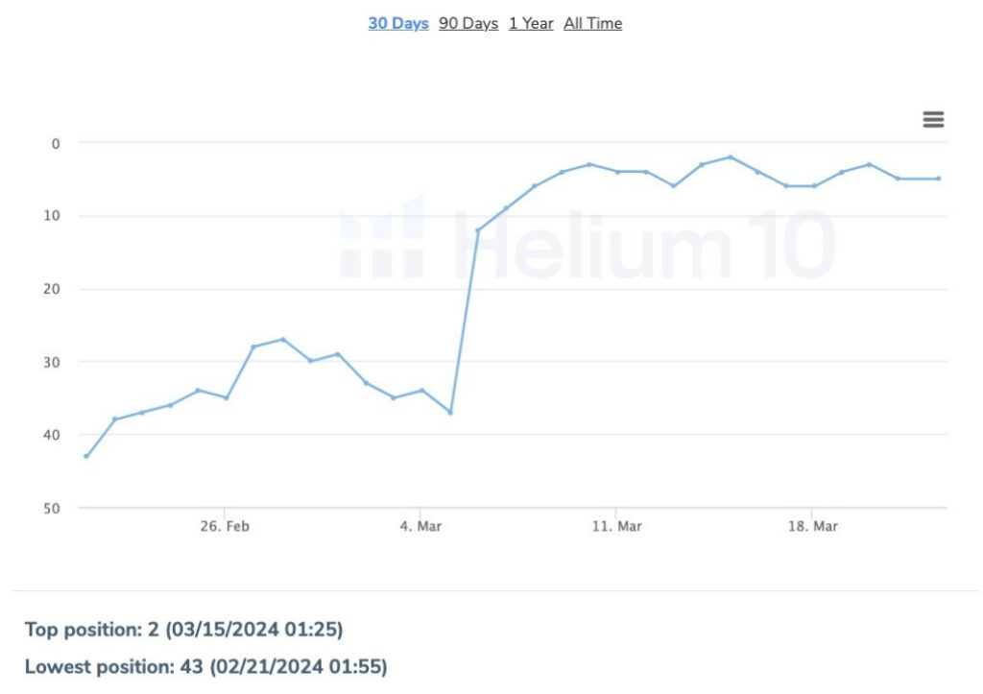The image size is (983, 694).
Task: Open the All Time chart range
Action: 592,22
